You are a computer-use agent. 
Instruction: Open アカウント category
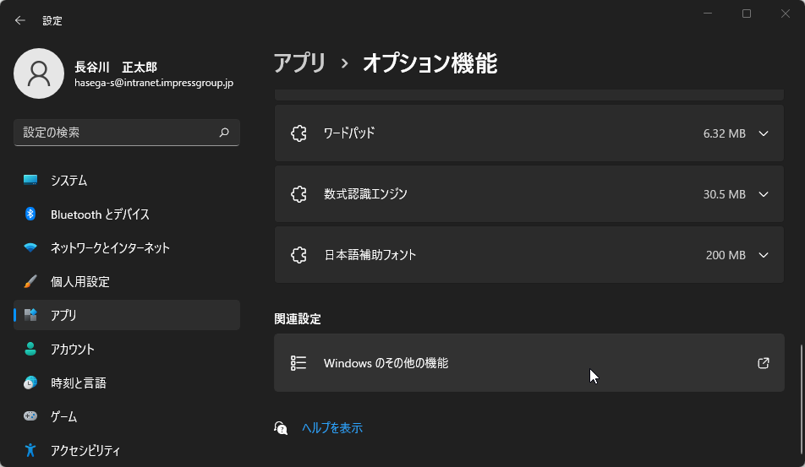click(127, 349)
